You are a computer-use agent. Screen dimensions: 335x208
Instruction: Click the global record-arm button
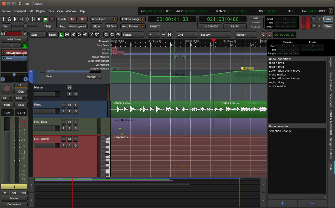pyautogui.click(x=52, y=19)
